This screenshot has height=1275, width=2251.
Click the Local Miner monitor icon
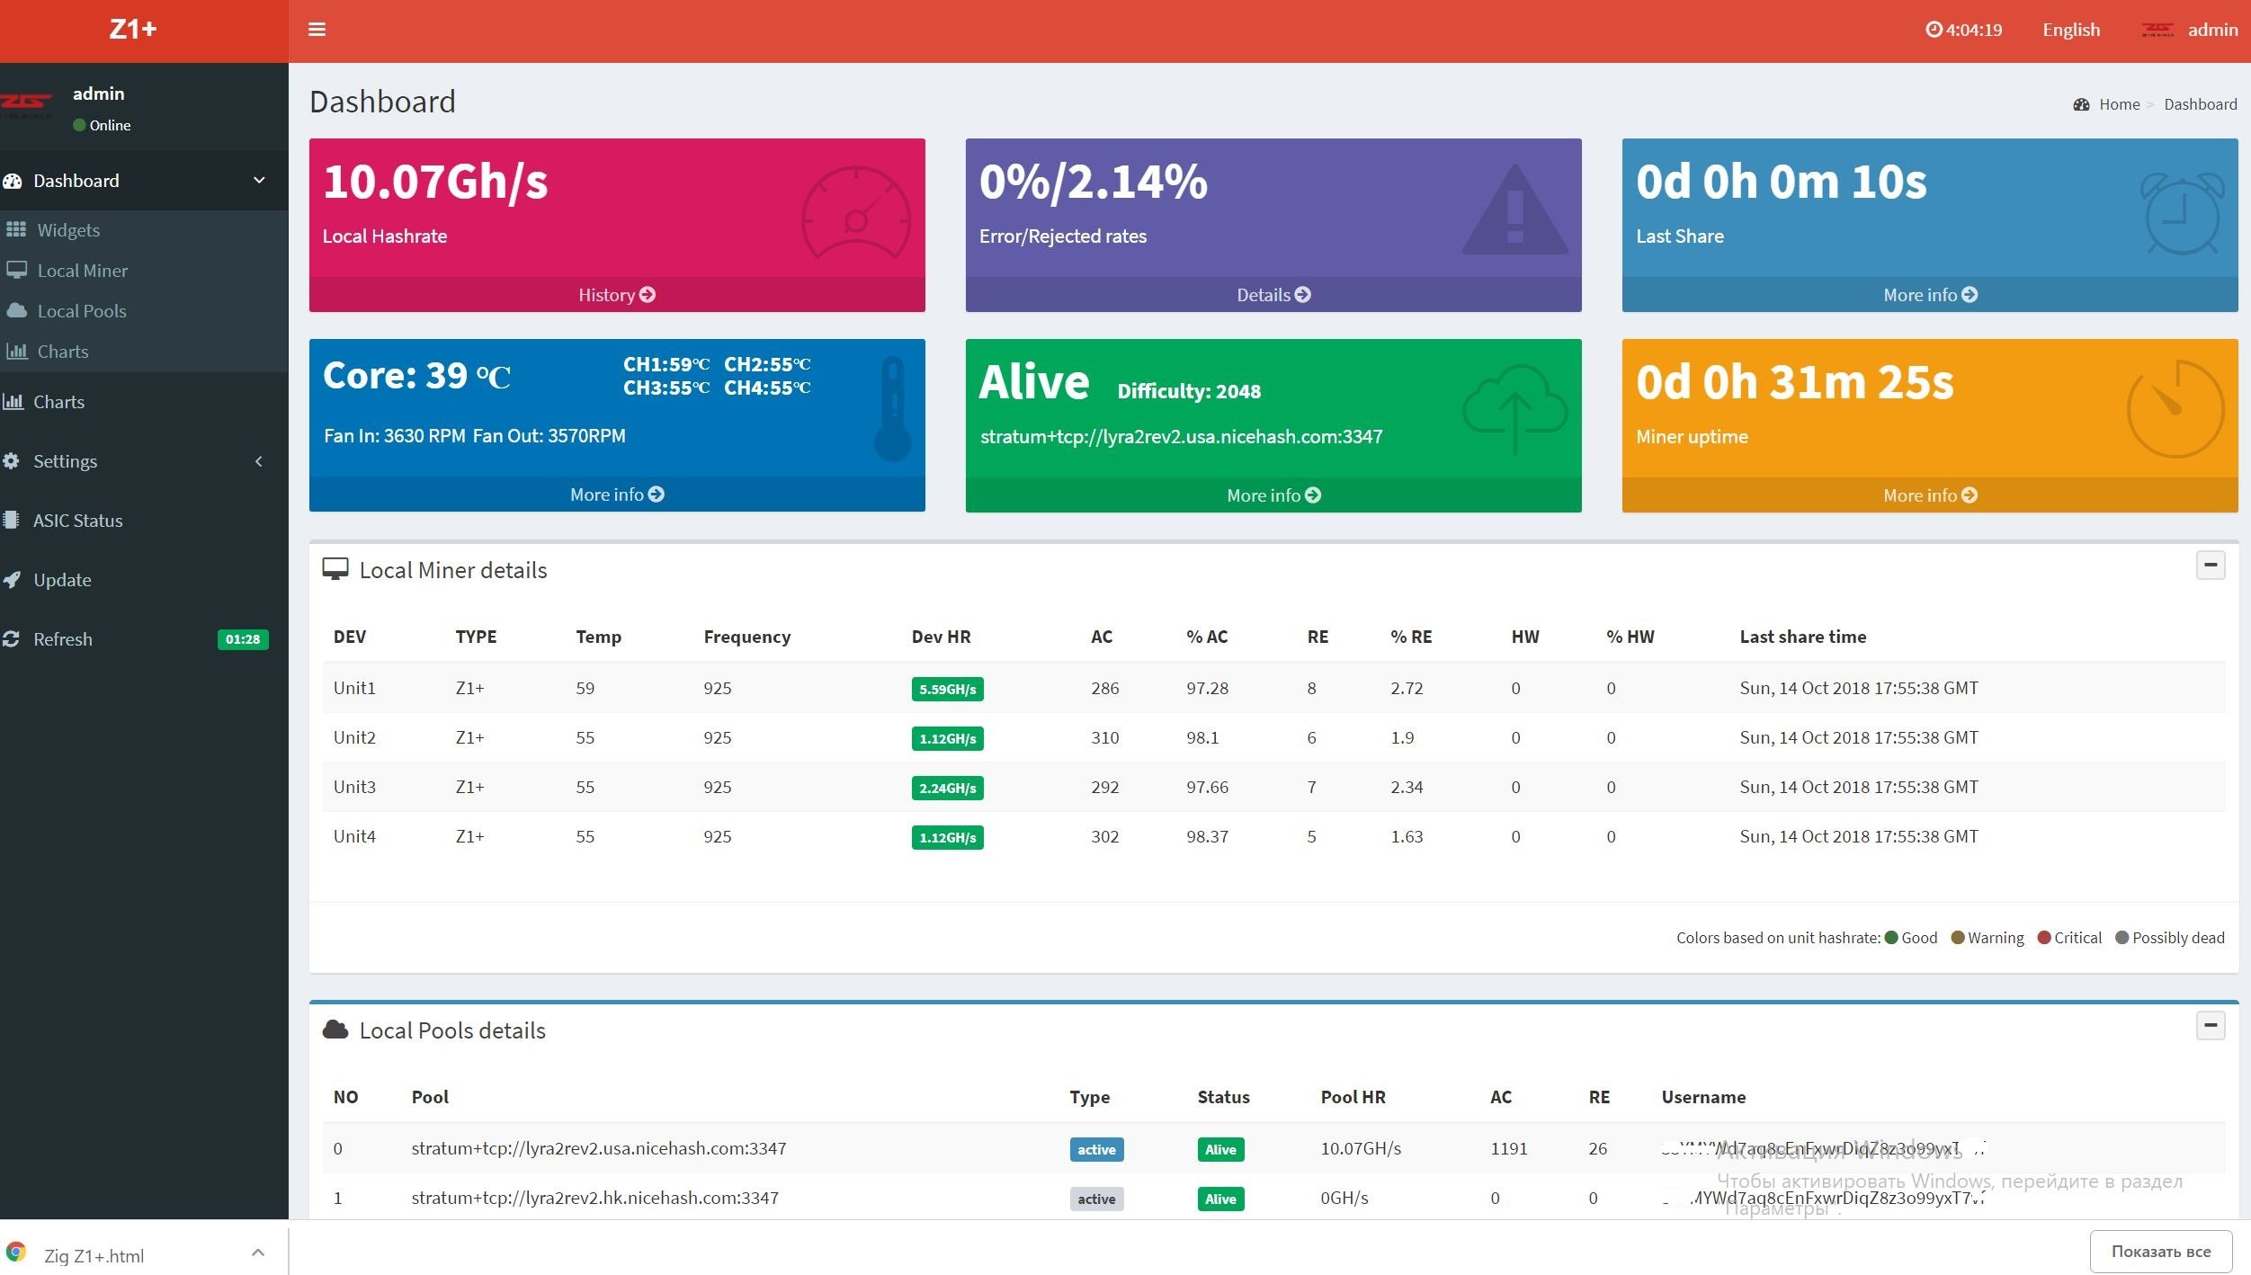coord(16,270)
